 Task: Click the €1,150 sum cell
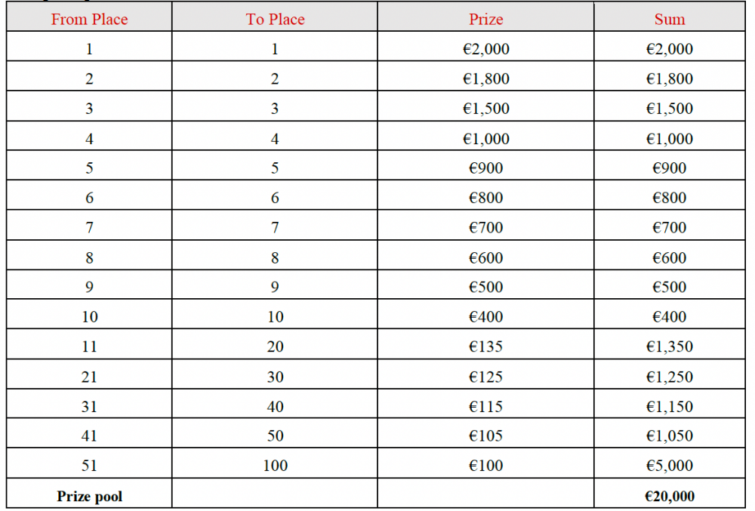[670, 407]
